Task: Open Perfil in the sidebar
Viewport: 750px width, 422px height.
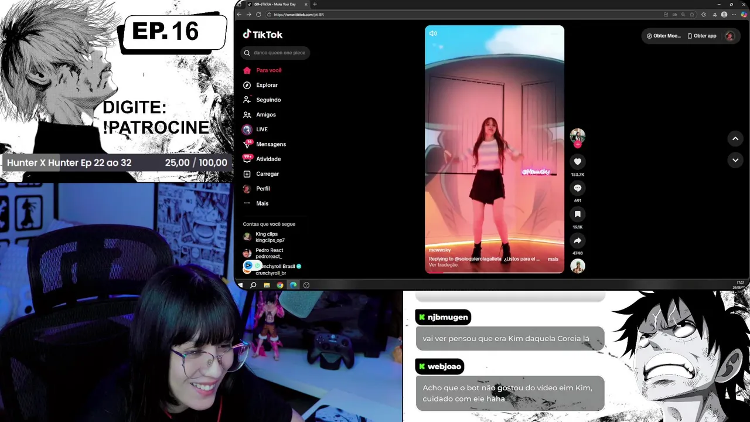Action: point(263,189)
